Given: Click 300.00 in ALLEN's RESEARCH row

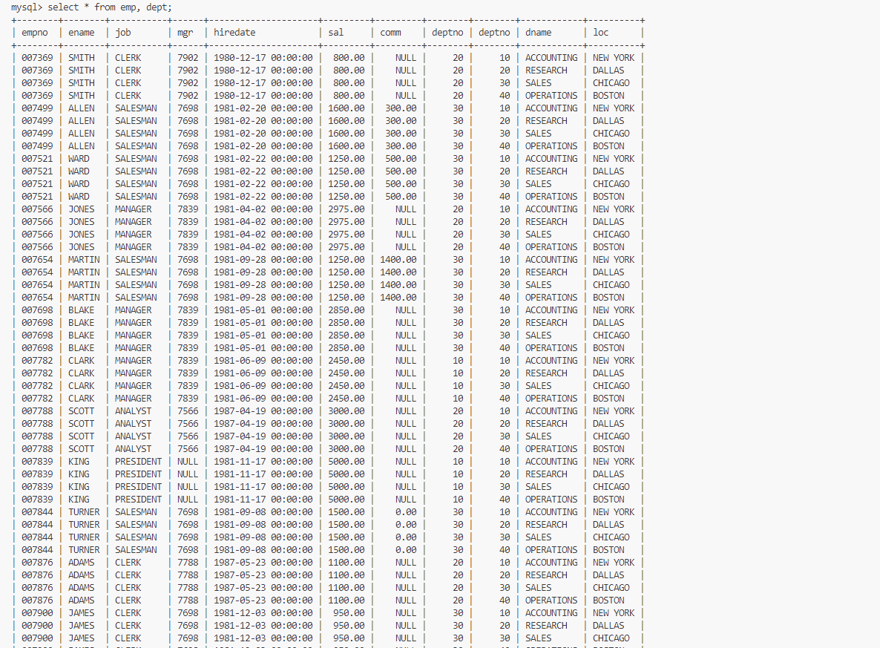Looking at the screenshot, I should point(401,121).
